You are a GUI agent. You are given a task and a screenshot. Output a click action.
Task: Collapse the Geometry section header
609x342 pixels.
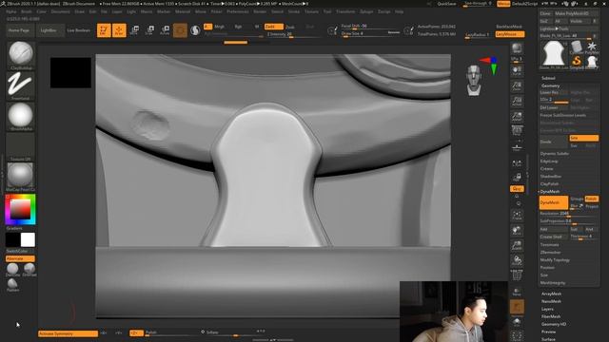tap(550, 85)
